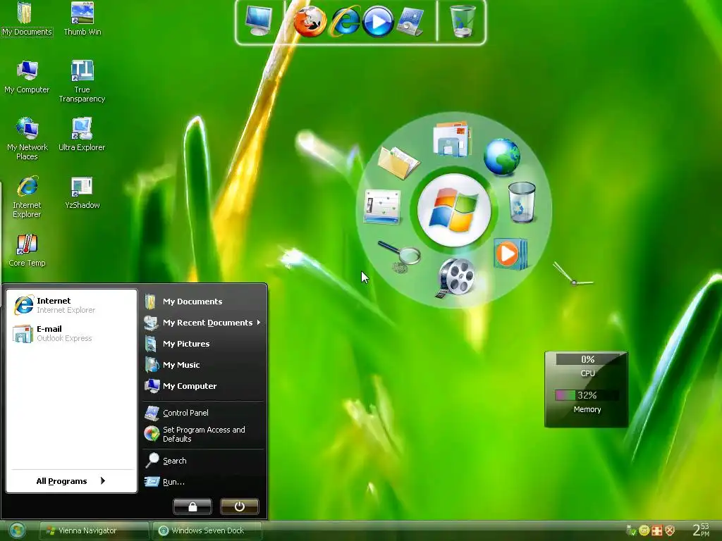722x541 pixels.
Task: Open Set Program Access and Defaults
Action: (x=203, y=434)
